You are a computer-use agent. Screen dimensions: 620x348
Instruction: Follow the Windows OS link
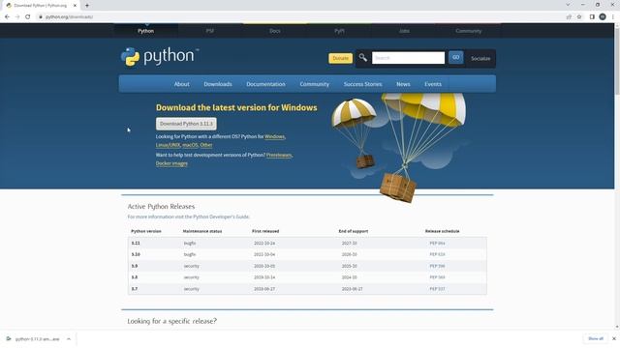pos(274,136)
